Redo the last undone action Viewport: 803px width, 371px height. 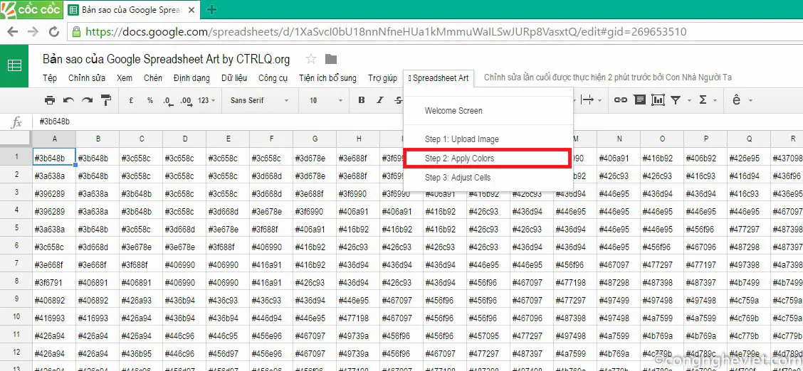pyautogui.click(x=87, y=100)
